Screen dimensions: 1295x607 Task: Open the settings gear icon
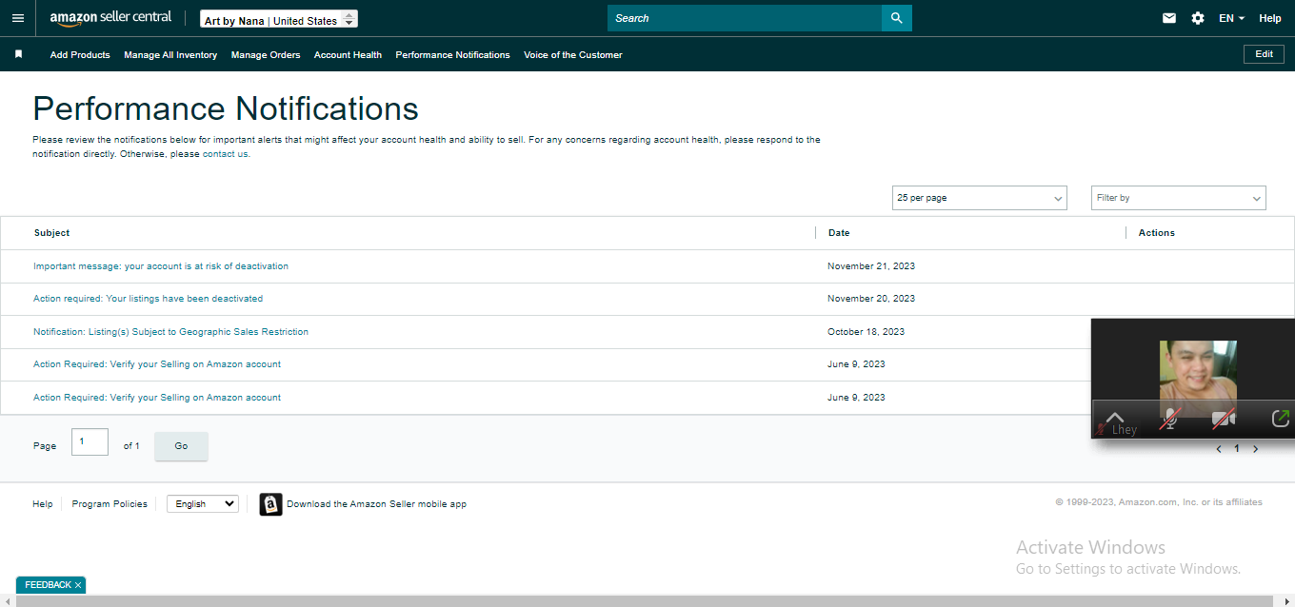(1198, 18)
